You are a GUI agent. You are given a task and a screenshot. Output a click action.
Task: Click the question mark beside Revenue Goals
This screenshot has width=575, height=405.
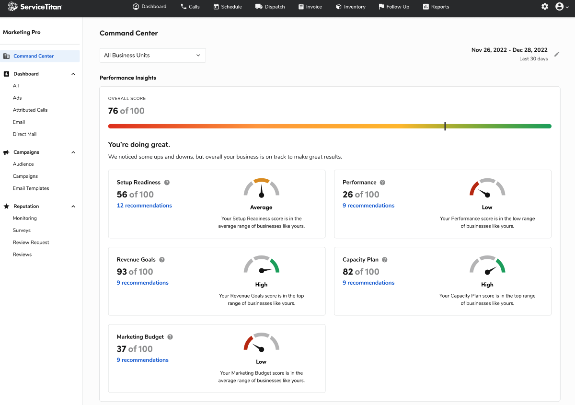[162, 260]
